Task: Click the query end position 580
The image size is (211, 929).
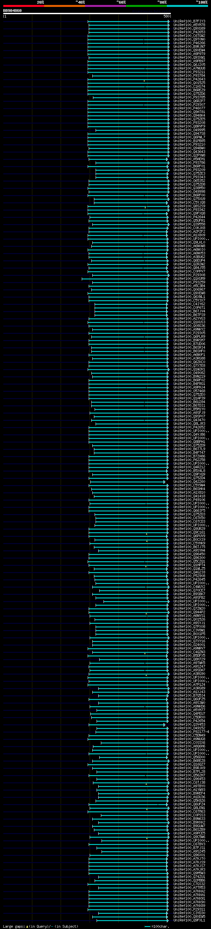Action: coord(166,16)
